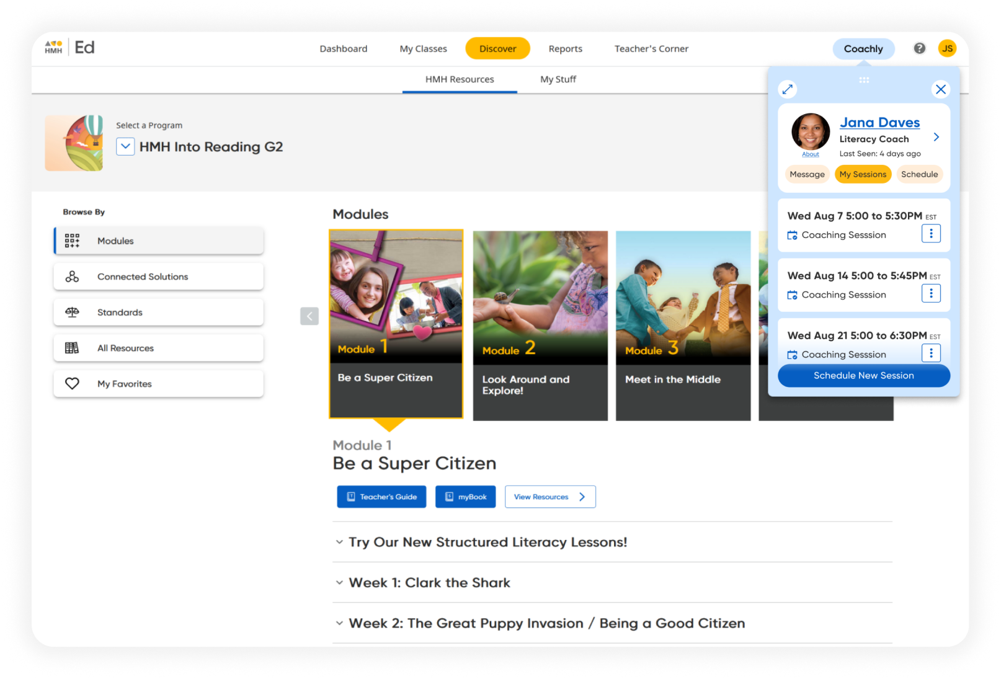Viewport: 1001px width, 679px height.
Task: Click the book icon on myBook
Action: pyautogui.click(x=450, y=497)
